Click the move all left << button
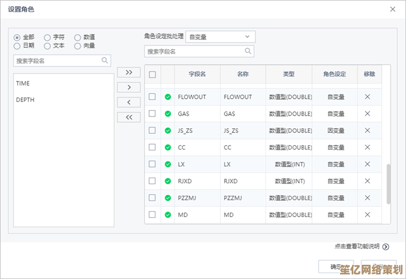The width and height of the screenshot is (406, 279). 129,117
